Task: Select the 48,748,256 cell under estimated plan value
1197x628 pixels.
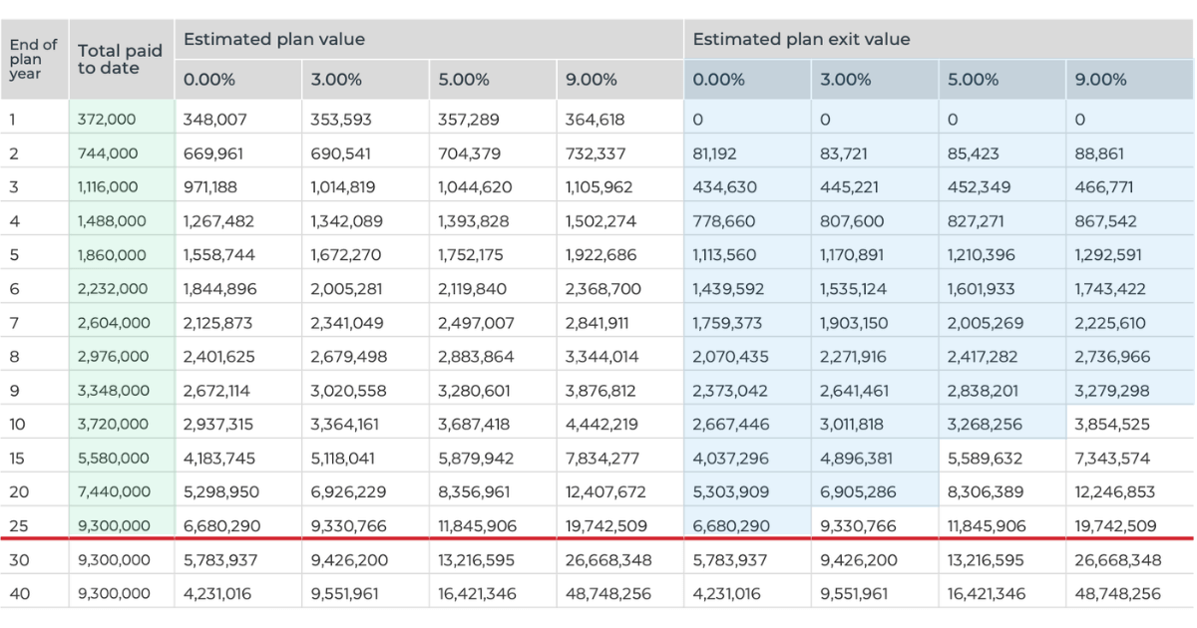Action: [x=607, y=593]
